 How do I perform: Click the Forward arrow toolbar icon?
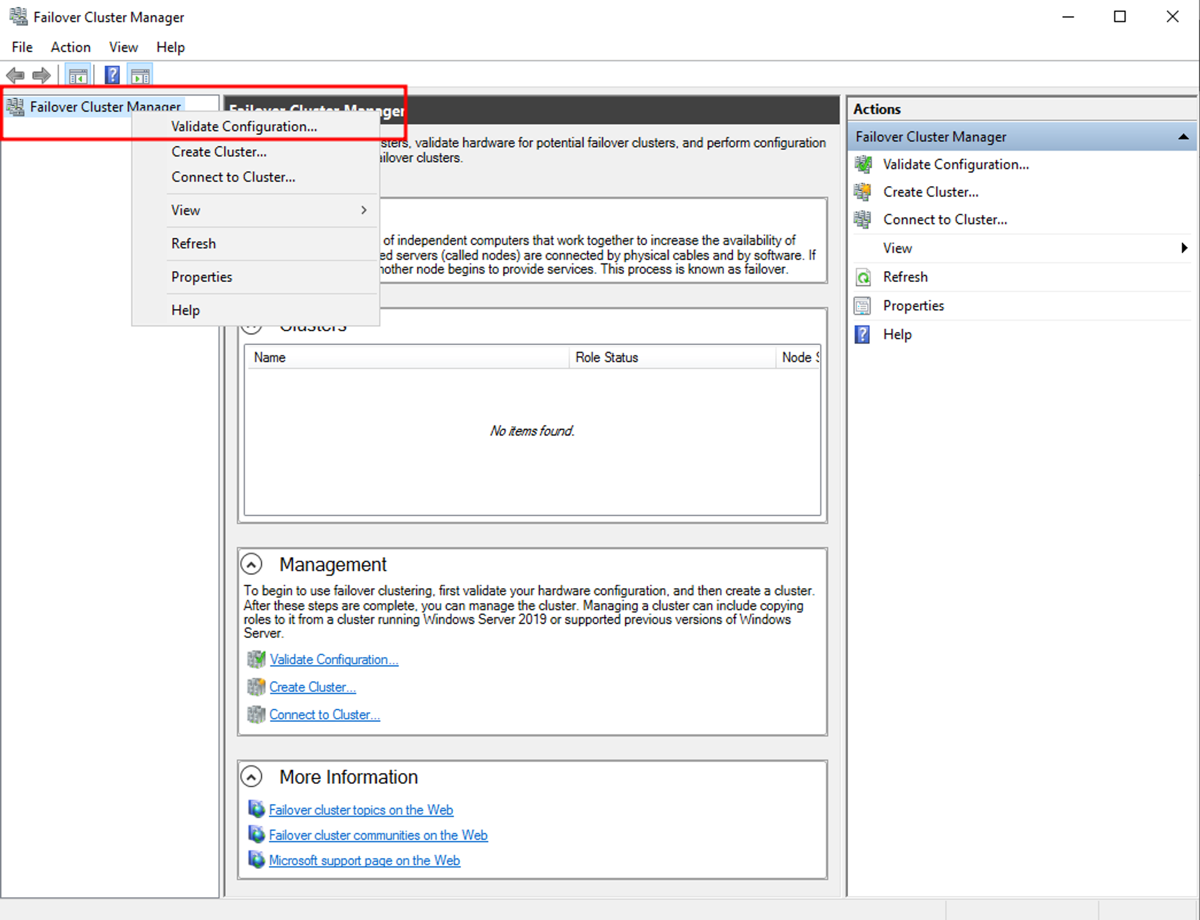coord(41,76)
